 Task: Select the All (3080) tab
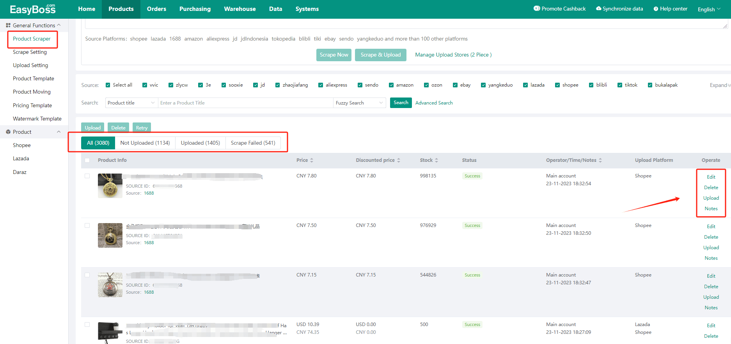pos(98,143)
